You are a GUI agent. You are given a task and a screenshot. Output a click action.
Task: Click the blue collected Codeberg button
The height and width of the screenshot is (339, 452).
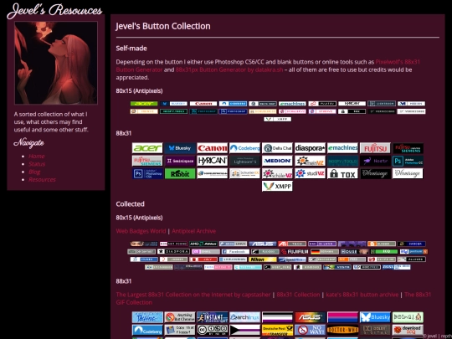[147, 330]
